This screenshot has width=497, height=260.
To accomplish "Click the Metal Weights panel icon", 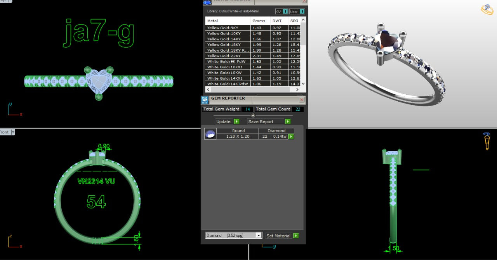I will click(207, 2).
